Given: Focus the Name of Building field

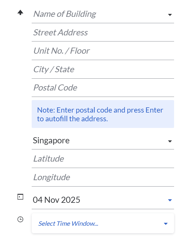Looking at the screenshot, I should pos(96,14).
